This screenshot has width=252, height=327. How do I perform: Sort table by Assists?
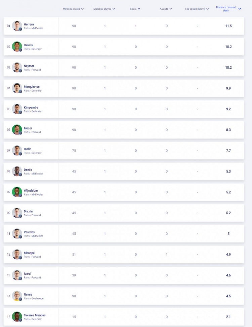pos(166,9)
